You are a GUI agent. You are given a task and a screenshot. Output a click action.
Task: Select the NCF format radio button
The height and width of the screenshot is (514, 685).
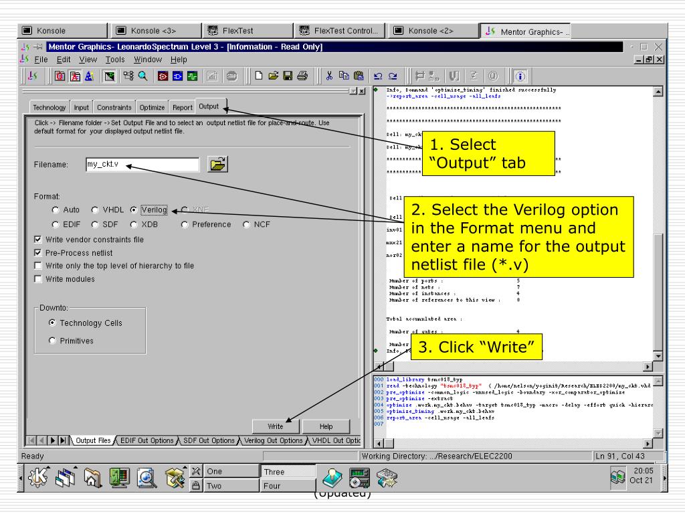pos(246,224)
